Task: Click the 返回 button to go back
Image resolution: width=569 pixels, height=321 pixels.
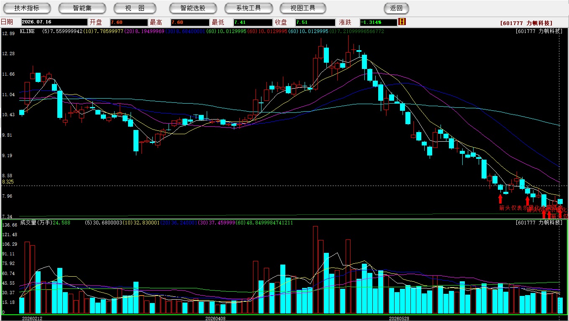Action: 396,8
